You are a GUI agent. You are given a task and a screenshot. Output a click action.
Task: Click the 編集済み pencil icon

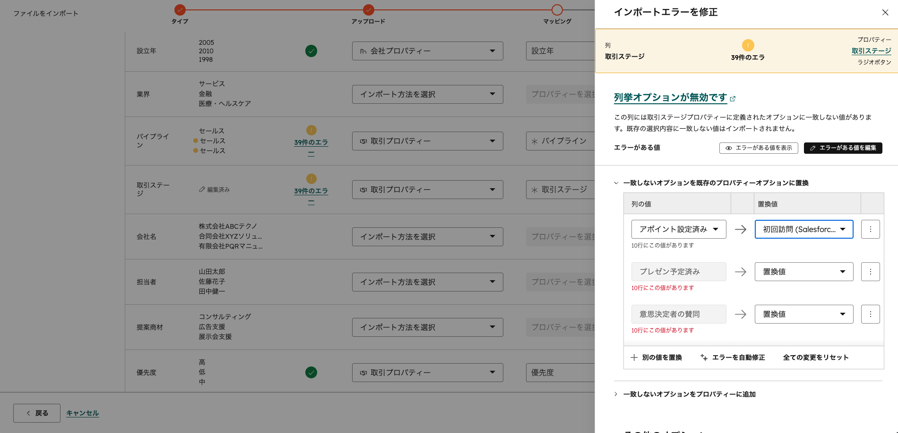pos(202,189)
